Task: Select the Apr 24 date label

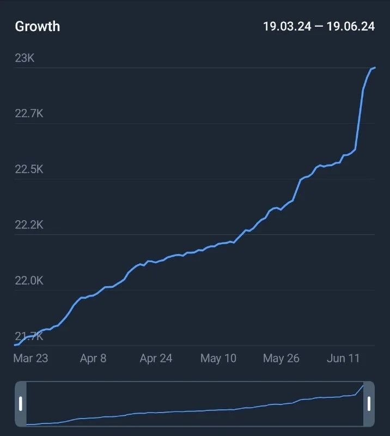Action: click(156, 358)
